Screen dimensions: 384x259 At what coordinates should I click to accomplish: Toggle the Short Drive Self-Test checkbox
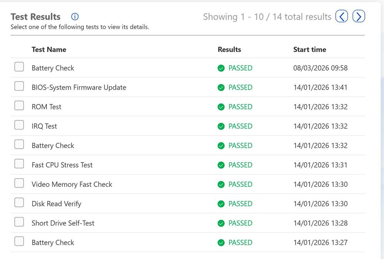[x=19, y=222]
